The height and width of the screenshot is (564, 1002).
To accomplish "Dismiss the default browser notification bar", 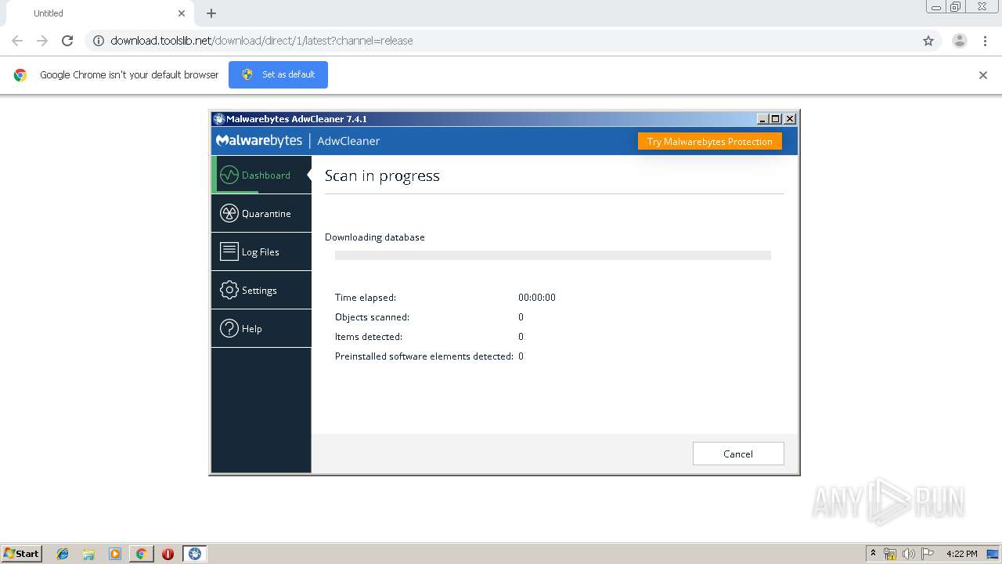I will click(983, 75).
